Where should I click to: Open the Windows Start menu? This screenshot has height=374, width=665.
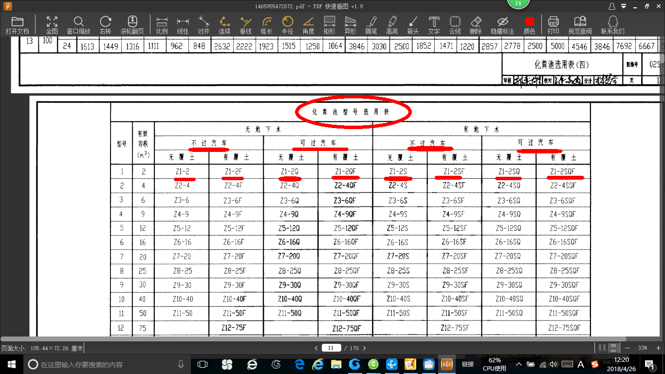(x=11, y=364)
